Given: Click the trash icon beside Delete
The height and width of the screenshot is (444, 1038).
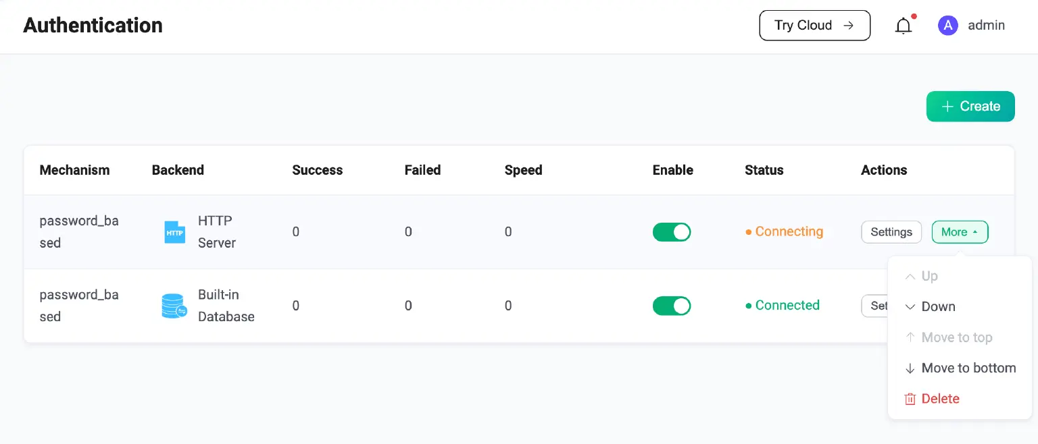Looking at the screenshot, I should pos(910,399).
